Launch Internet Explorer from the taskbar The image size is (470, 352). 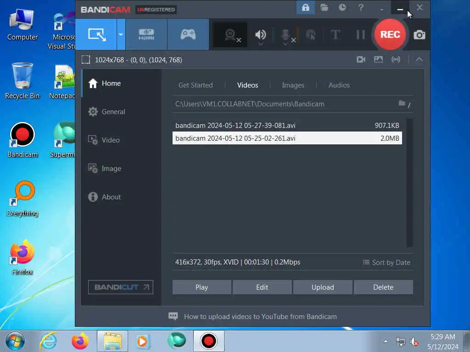[49, 341]
